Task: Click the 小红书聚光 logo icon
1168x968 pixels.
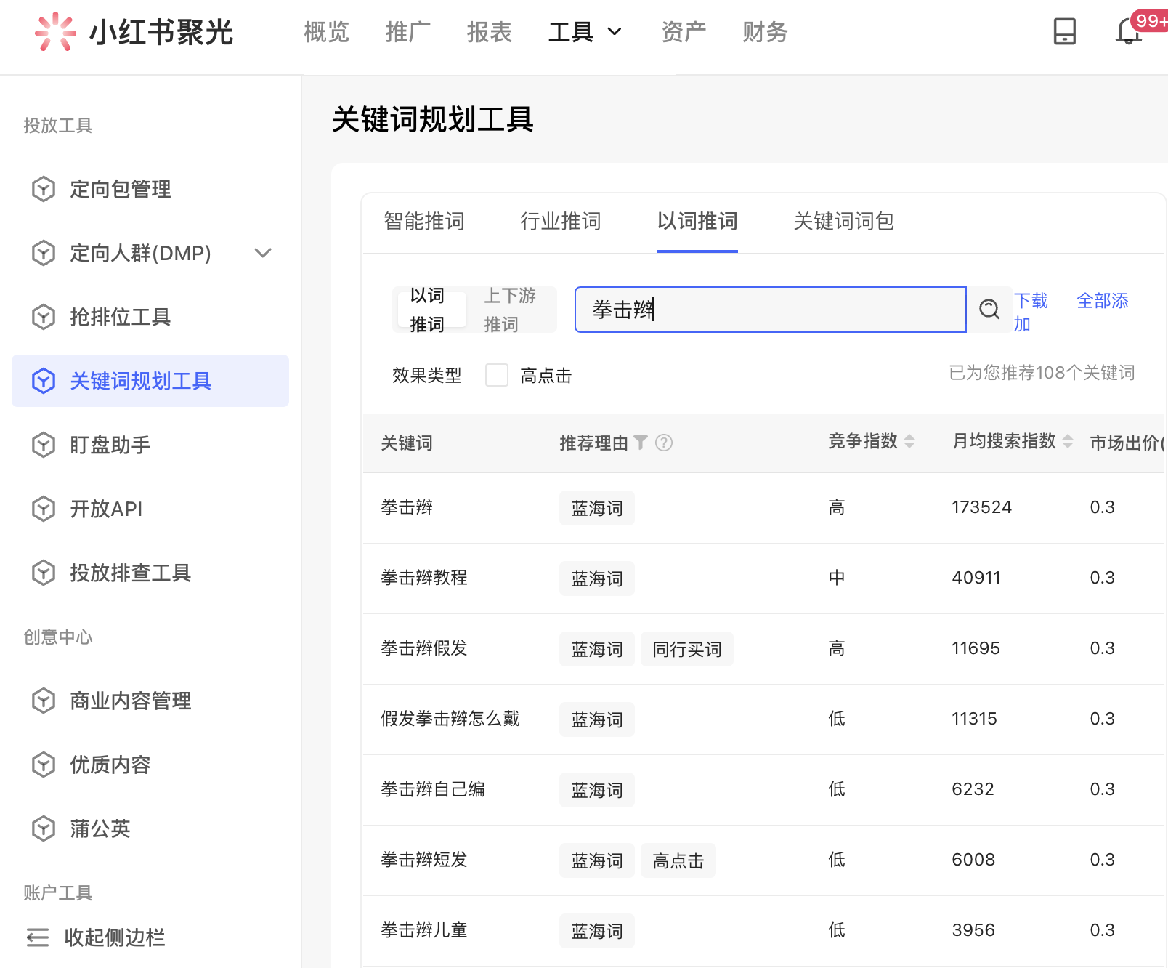Action: (55, 32)
